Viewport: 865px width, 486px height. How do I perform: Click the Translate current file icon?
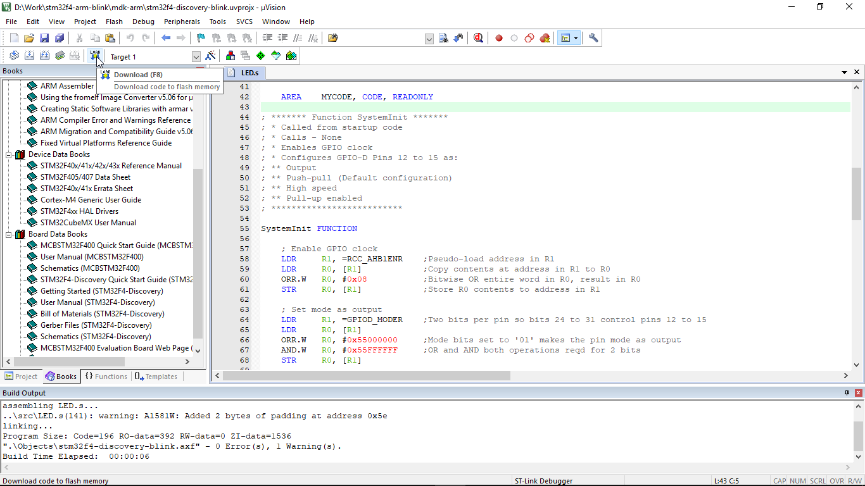(14, 56)
